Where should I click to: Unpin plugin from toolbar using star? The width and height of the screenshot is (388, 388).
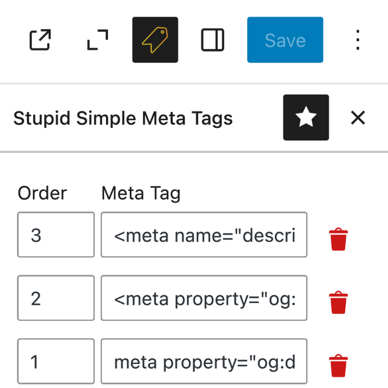click(306, 118)
